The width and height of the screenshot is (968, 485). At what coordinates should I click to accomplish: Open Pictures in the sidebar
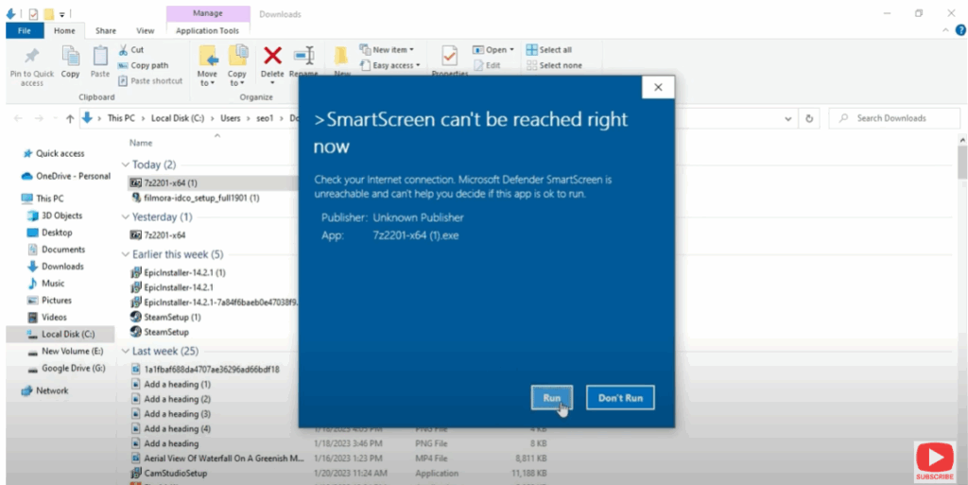coord(49,301)
